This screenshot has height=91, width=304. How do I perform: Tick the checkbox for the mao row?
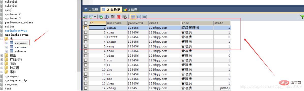coord(86,79)
